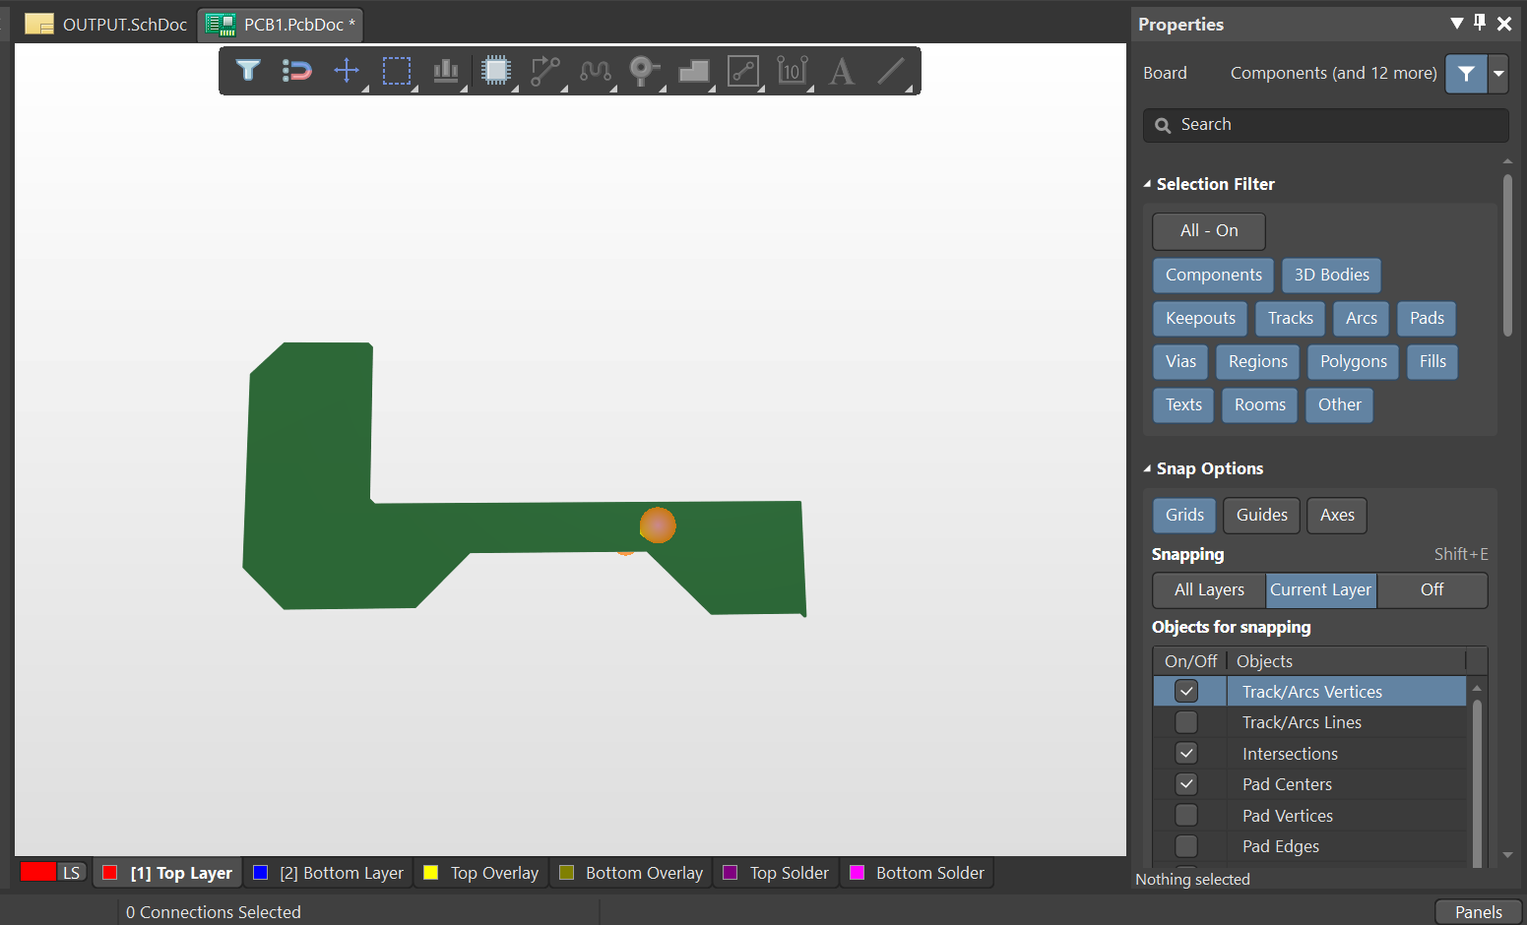Image resolution: width=1527 pixels, height=925 pixels.
Task: Set snapping to All Layers
Action: 1209,590
